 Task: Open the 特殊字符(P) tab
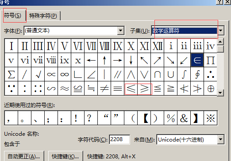click(43, 16)
